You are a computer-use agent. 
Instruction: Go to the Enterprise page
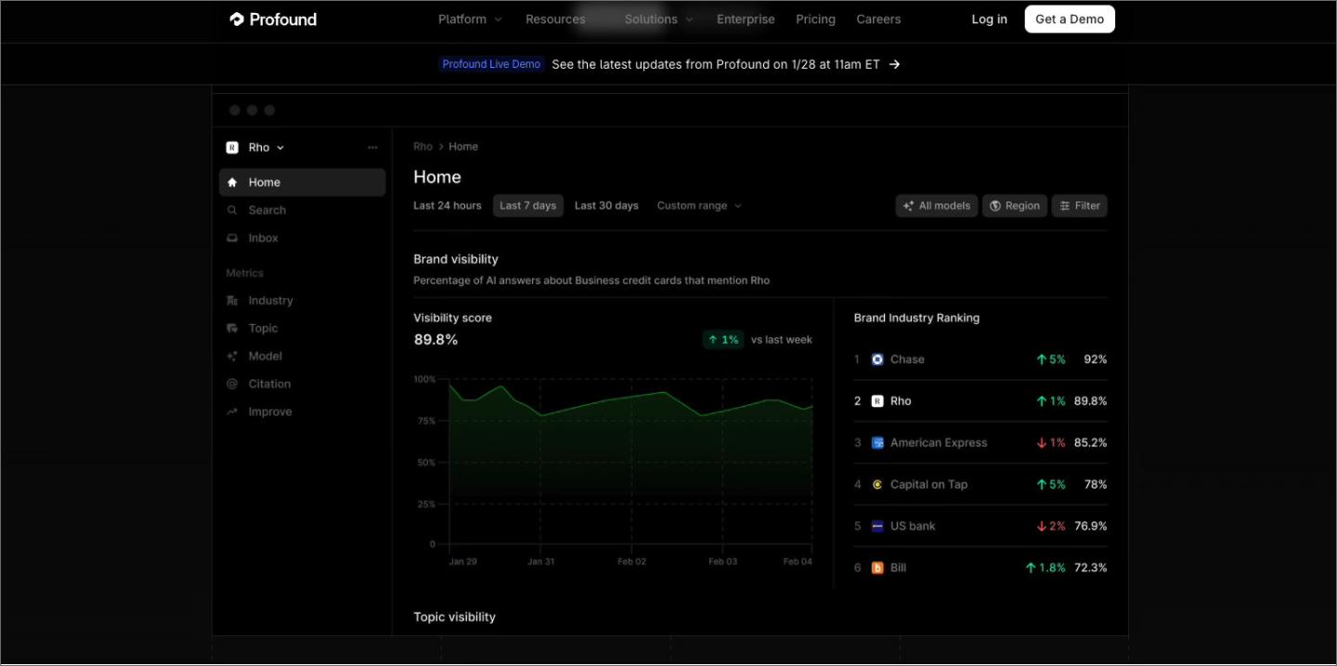(x=746, y=20)
